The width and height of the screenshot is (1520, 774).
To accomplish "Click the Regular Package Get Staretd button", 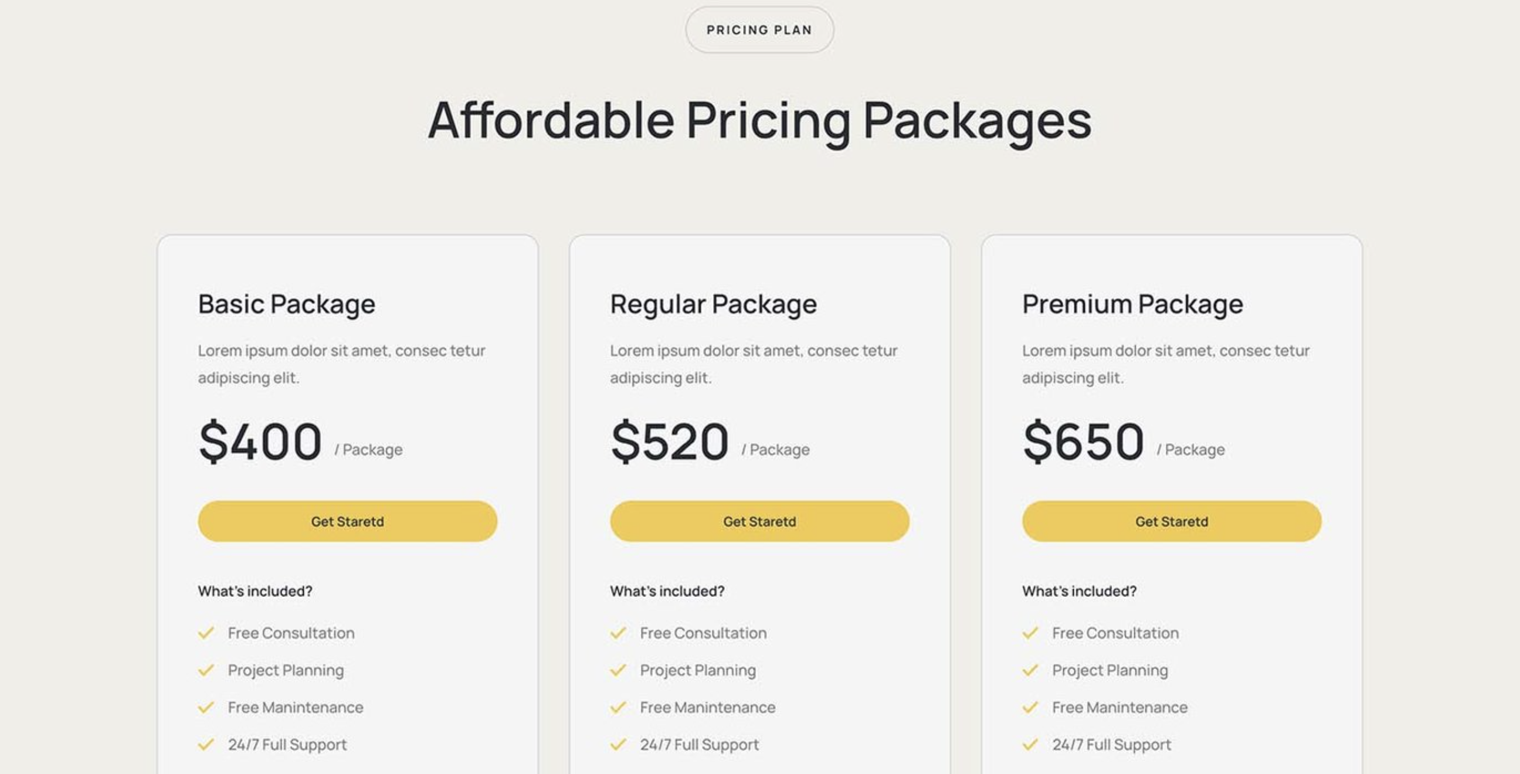I will (759, 521).
